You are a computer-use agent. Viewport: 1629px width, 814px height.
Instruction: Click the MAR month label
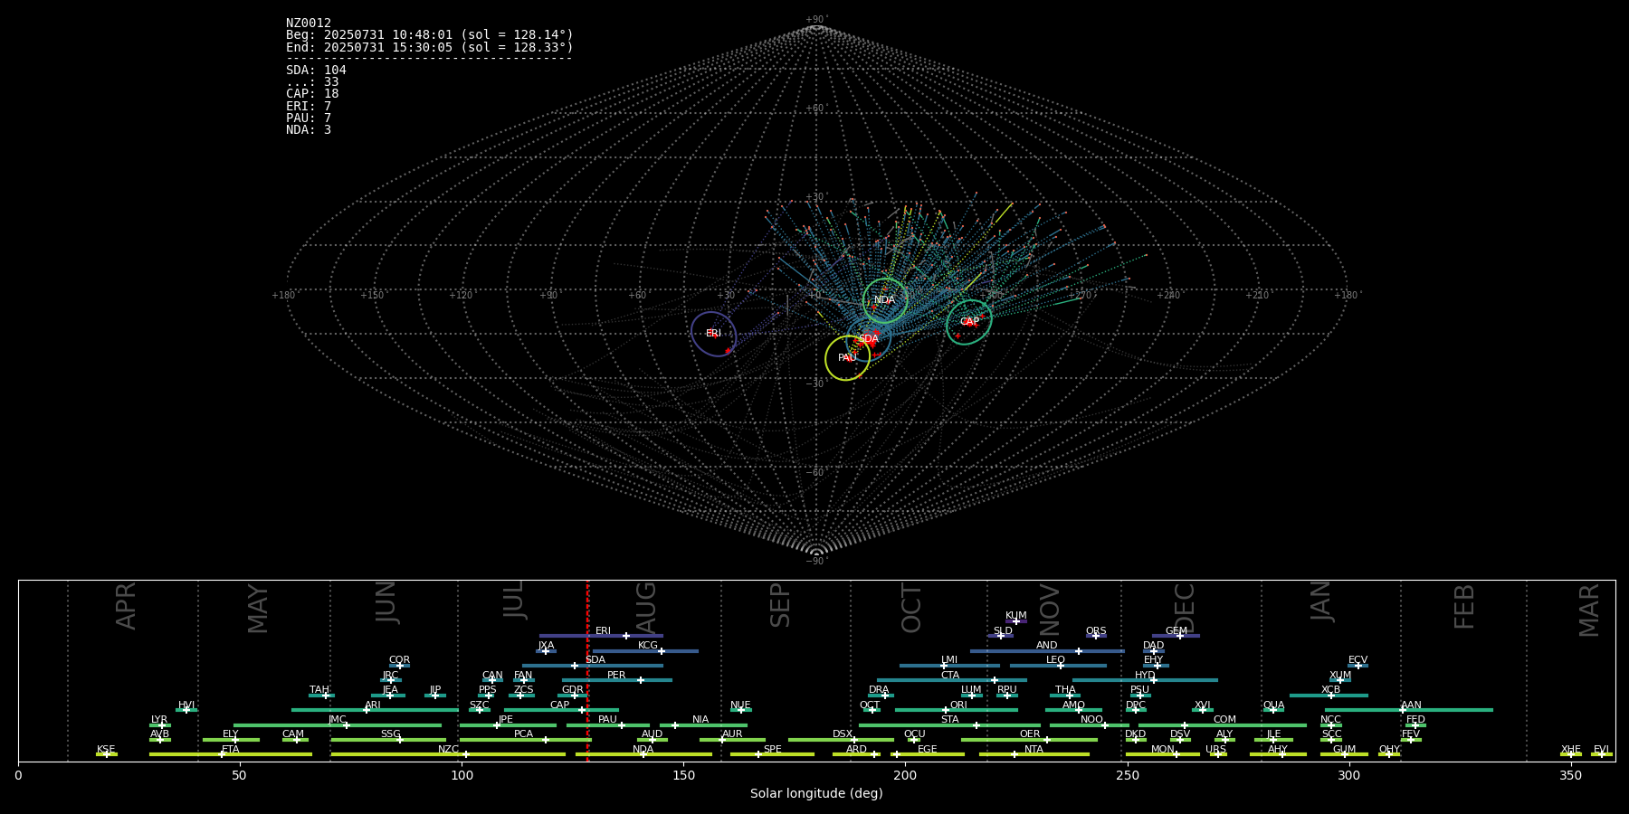(1589, 610)
